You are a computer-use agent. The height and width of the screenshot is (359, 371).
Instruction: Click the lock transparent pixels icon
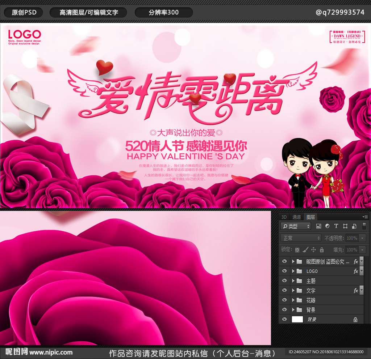coord(297,250)
